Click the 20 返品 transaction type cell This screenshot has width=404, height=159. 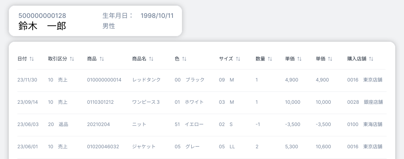[x=58, y=124]
